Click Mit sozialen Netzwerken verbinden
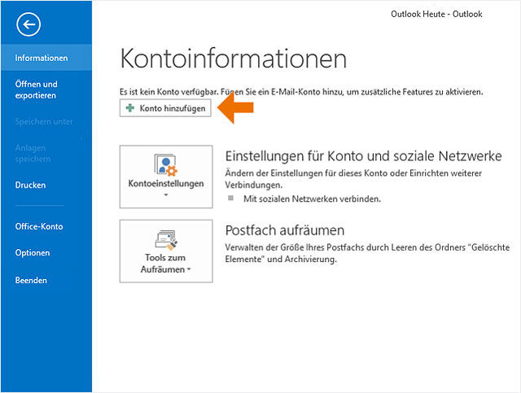Viewport: 521px width, 393px height. 312,199
